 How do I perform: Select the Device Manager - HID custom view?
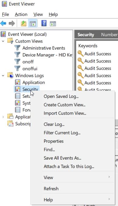pyautogui.click(x=47, y=55)
